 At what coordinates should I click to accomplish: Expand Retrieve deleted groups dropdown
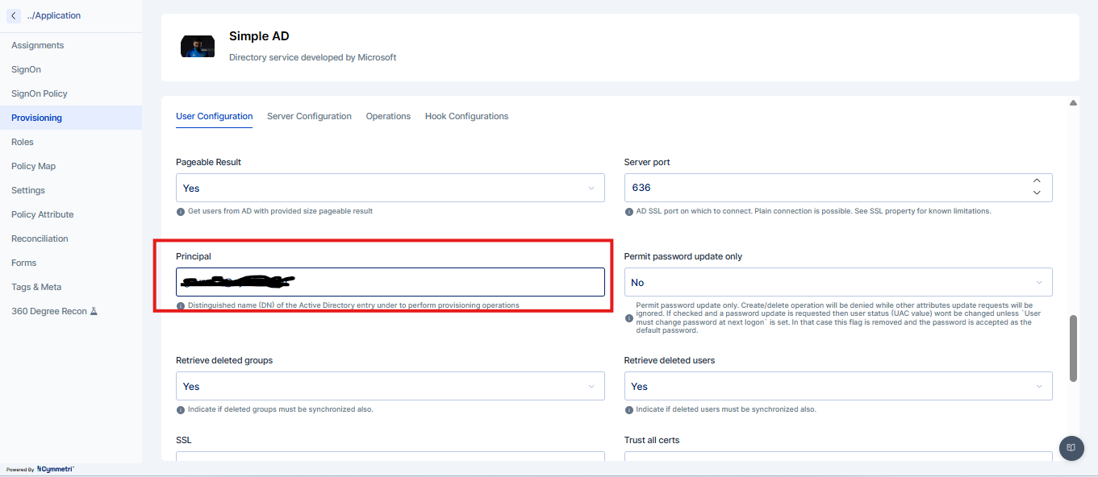390,386
